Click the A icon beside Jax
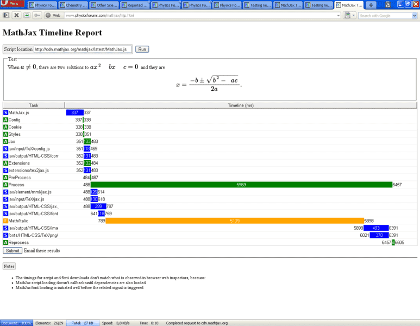Screen dimensions: 420x326 [x=5, y=141]
